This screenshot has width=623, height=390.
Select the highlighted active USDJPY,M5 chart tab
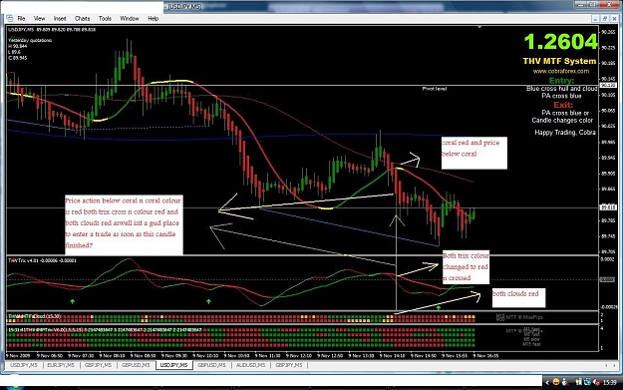(x=174, y=365)
